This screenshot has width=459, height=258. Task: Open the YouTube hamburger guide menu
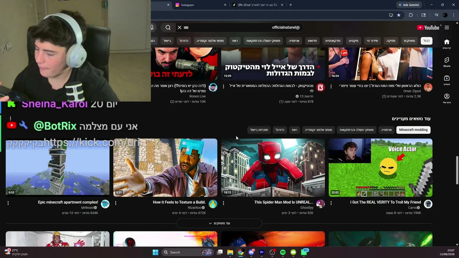tap(447, 28)
